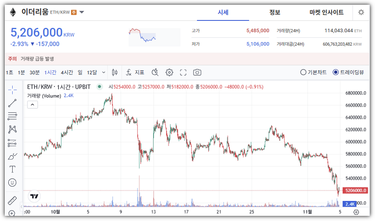Click the replay clock lightning icon
Screen dimensions: 375x221
pos(155,73)
